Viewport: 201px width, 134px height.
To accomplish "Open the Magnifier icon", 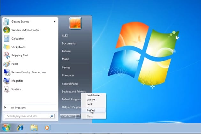I will click(x=6, y=81).
